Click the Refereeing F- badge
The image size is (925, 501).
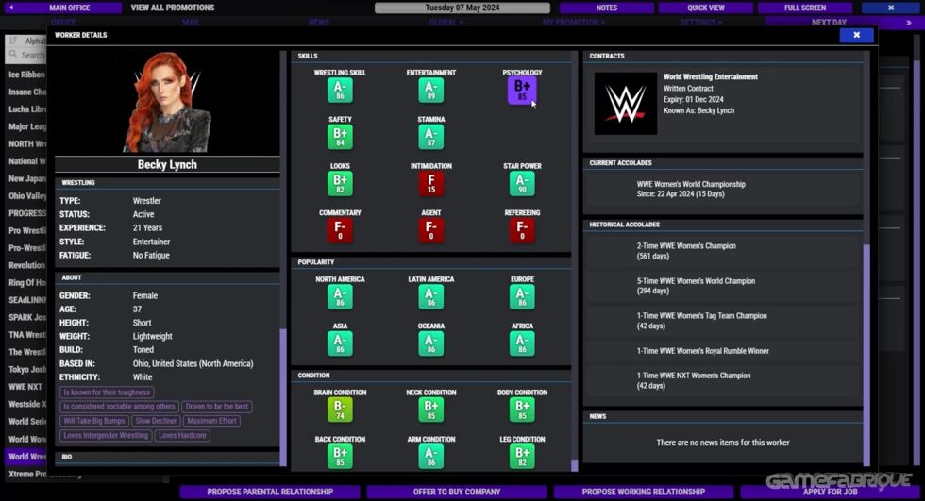coord(522,230)
